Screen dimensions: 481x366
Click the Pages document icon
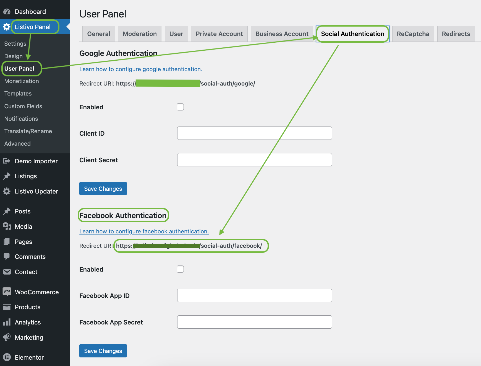click(7, 241)
